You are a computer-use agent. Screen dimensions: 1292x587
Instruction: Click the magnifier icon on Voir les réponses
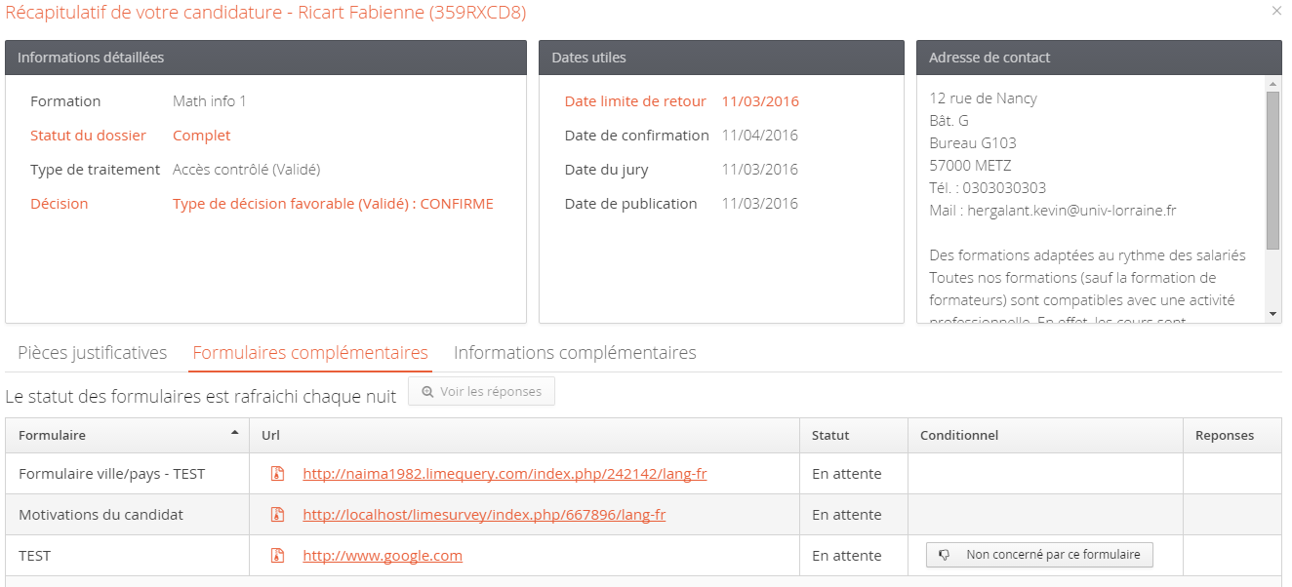(x=427, y=392)
